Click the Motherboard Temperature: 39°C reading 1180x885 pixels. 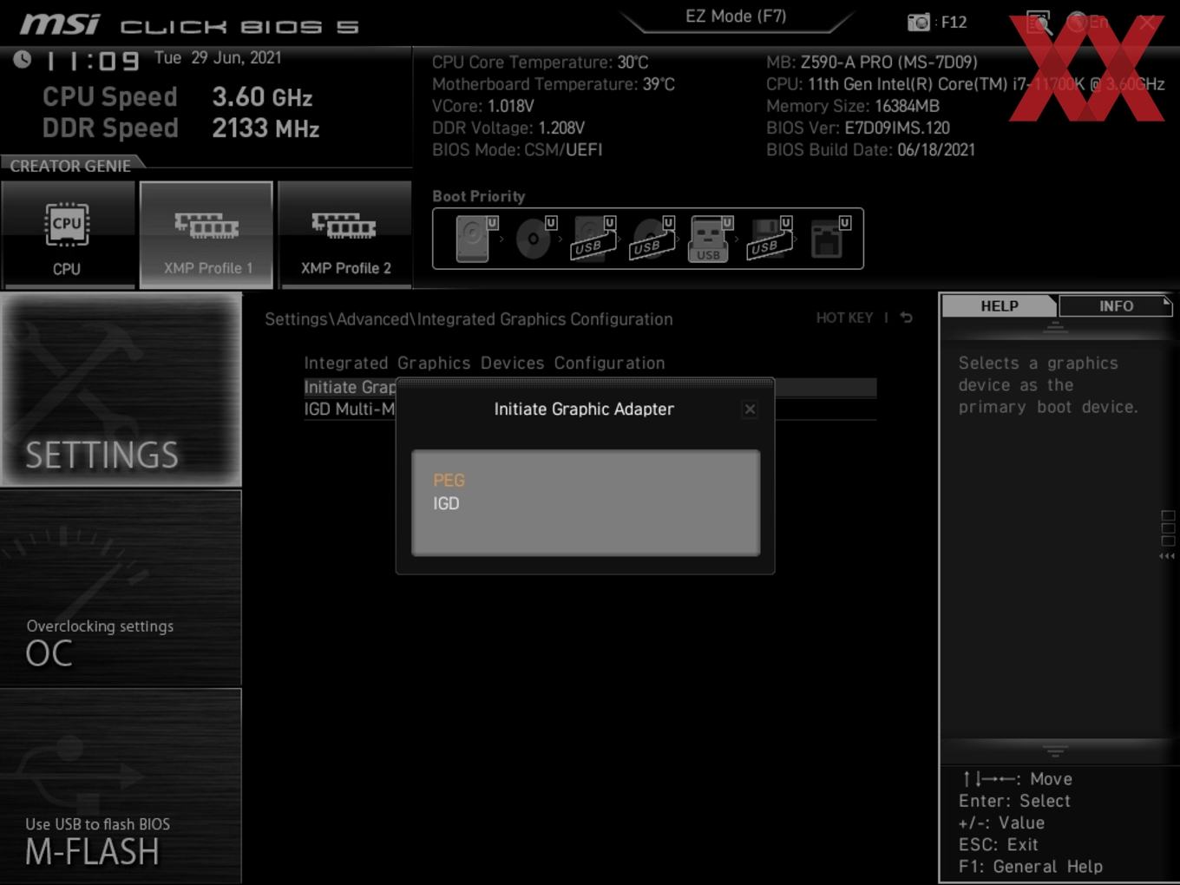(x=554, y=84)
